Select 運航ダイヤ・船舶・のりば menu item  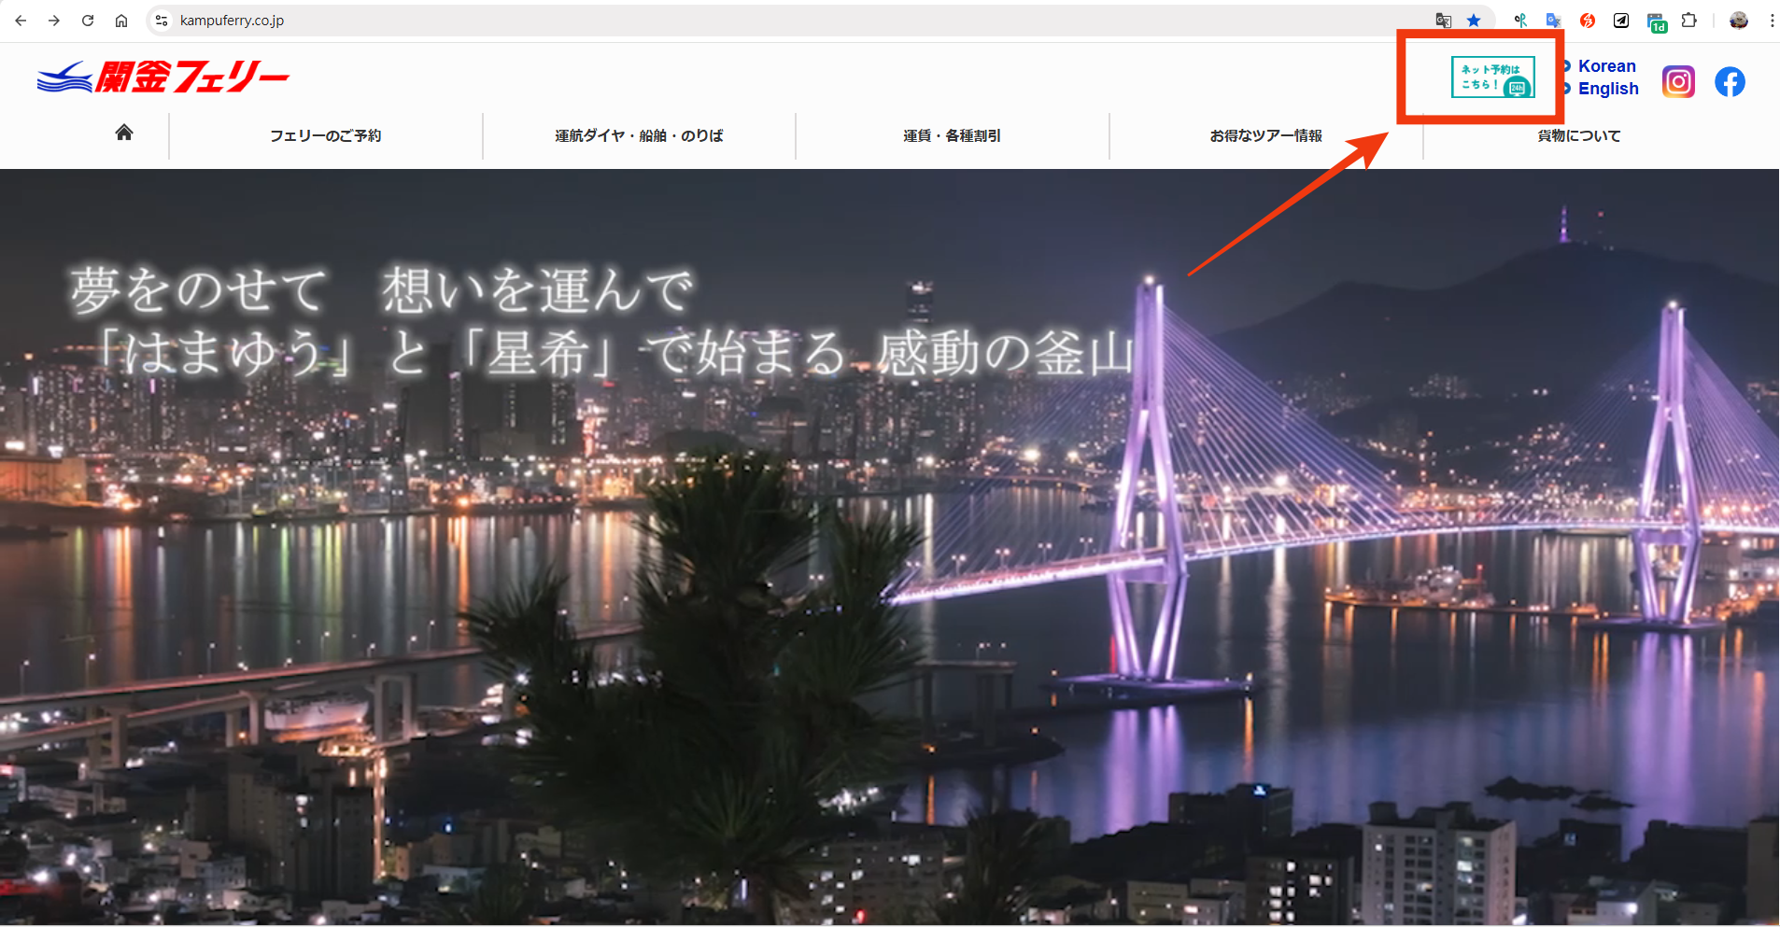[639, 136]
